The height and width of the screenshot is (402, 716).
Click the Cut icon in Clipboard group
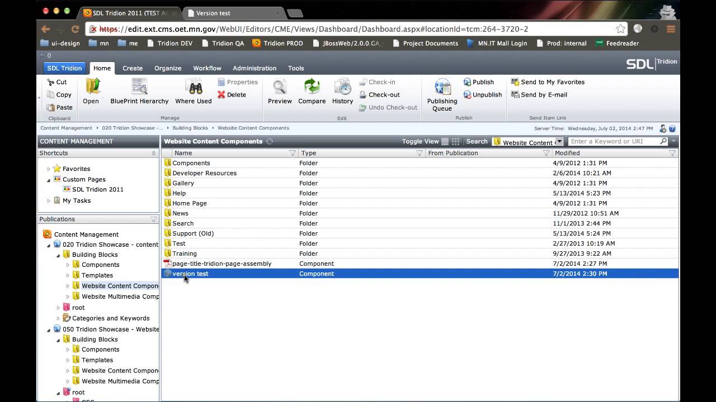(51, 82)
